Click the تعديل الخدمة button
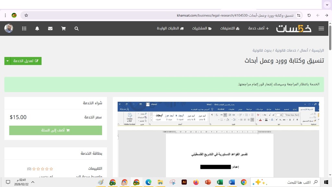 (x=26, y=61)
